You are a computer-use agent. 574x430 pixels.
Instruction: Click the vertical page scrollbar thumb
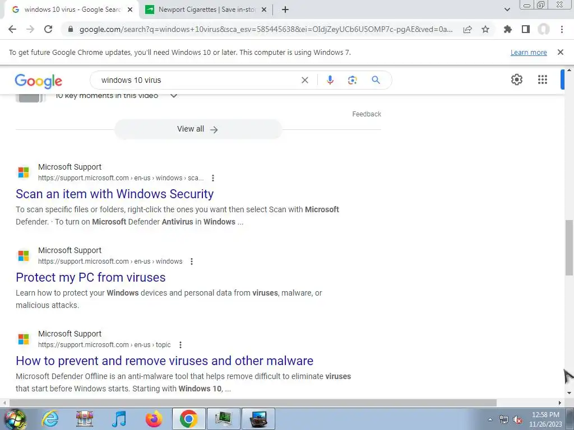pos(569,247)
